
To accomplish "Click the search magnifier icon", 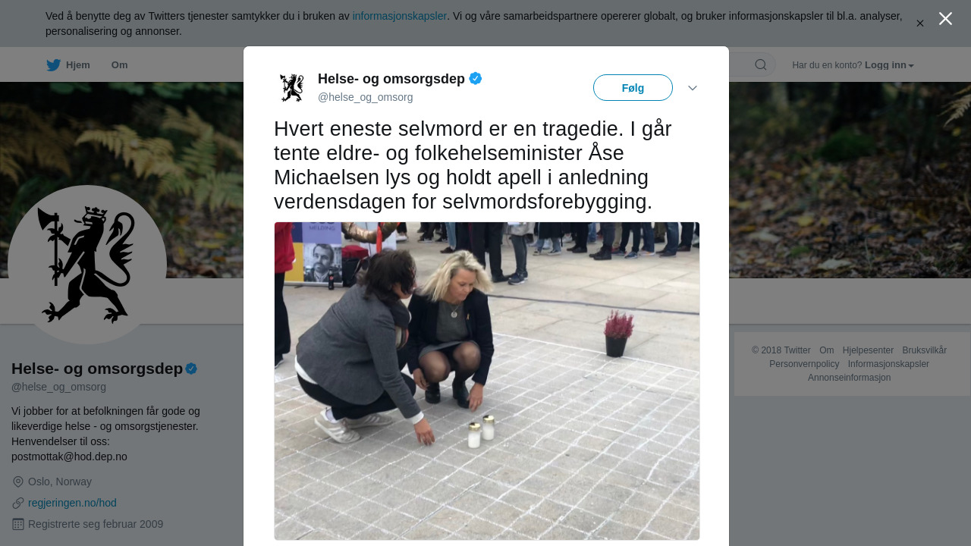I will coord(761,65).
